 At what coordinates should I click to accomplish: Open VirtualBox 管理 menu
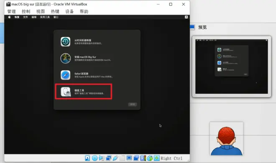(11, 11)
